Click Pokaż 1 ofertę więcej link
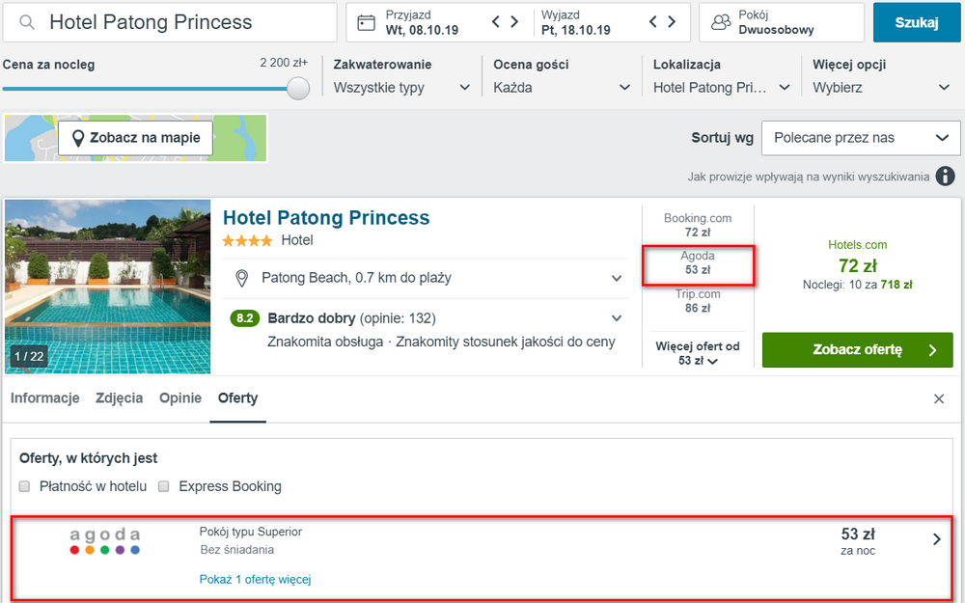 pyautogui.click(x=255, y=579)
